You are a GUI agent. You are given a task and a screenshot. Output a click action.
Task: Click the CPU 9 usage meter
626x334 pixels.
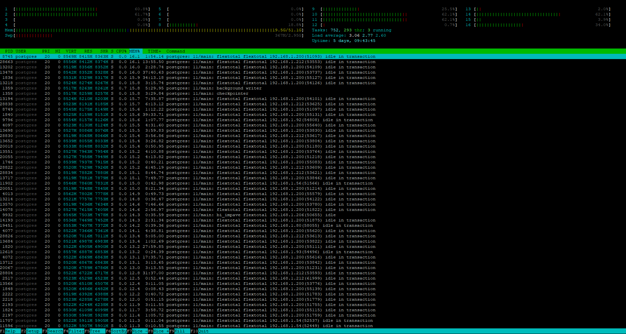coord(384,9)
